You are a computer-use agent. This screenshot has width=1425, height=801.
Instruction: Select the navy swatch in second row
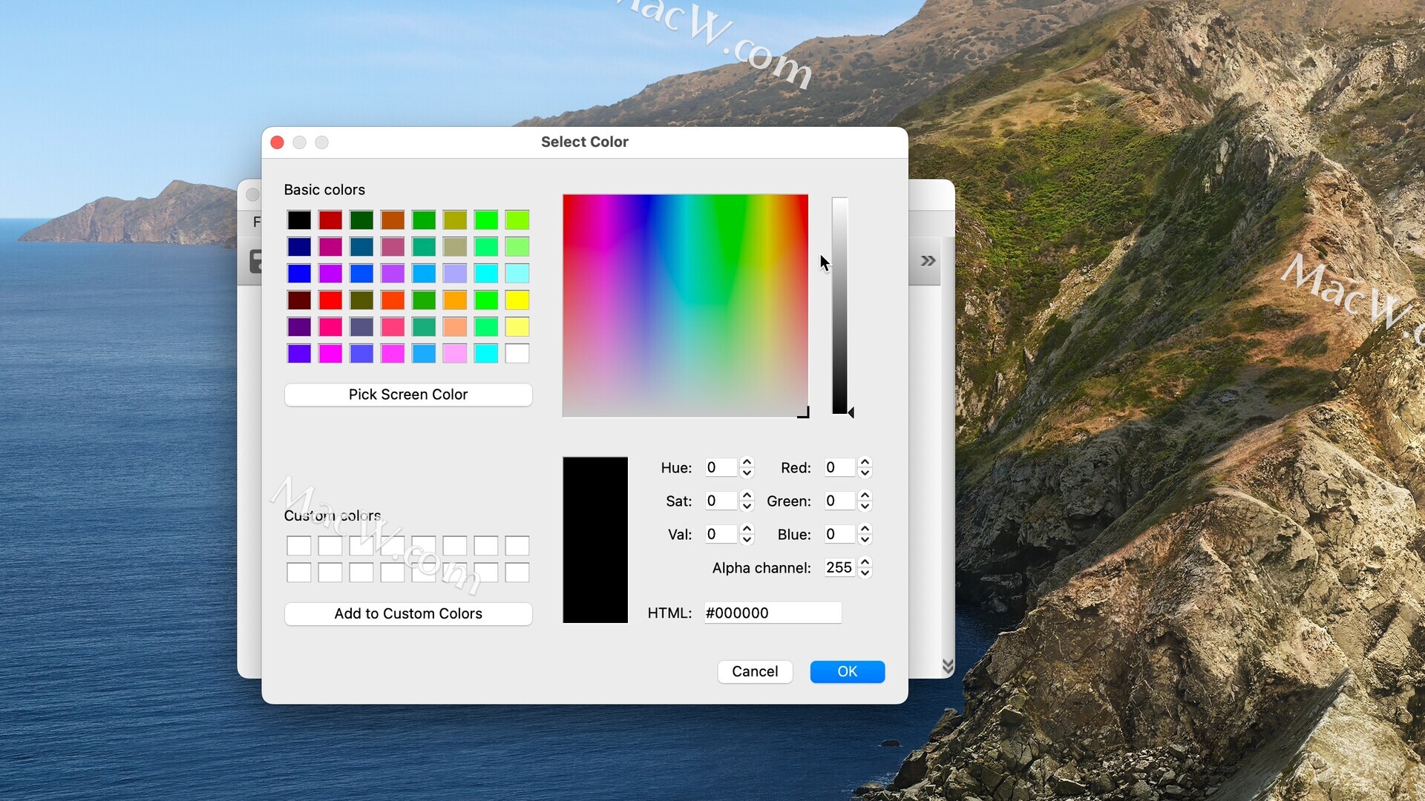click(299, 246)
